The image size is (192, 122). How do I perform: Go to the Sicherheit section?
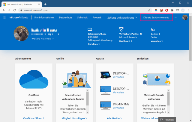point(82,17)
